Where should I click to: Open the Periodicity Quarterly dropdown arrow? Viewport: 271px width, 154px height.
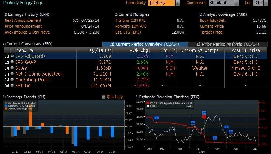coord(177,3)
